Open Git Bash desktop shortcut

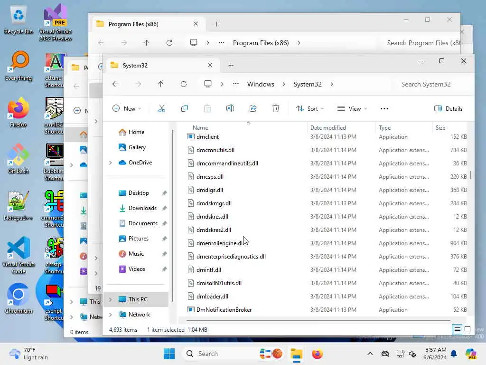(x=19, y=159)
